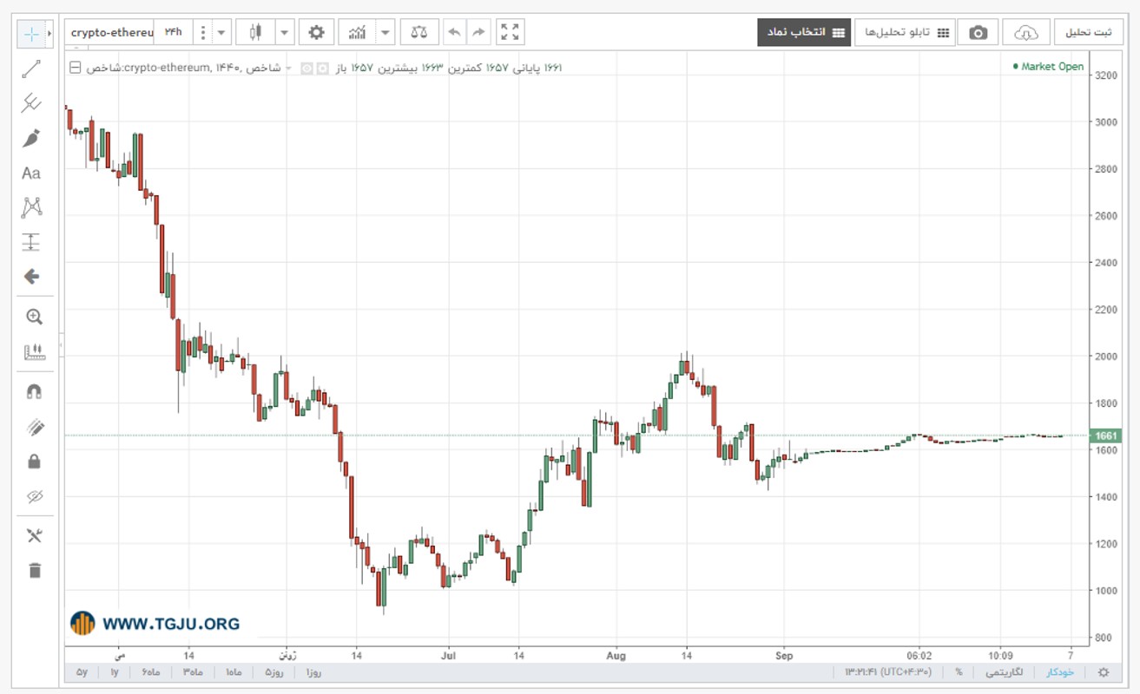Screen dimensions: 1140x694
Task: Remove drawings with the trash icon
Action: 34,570
